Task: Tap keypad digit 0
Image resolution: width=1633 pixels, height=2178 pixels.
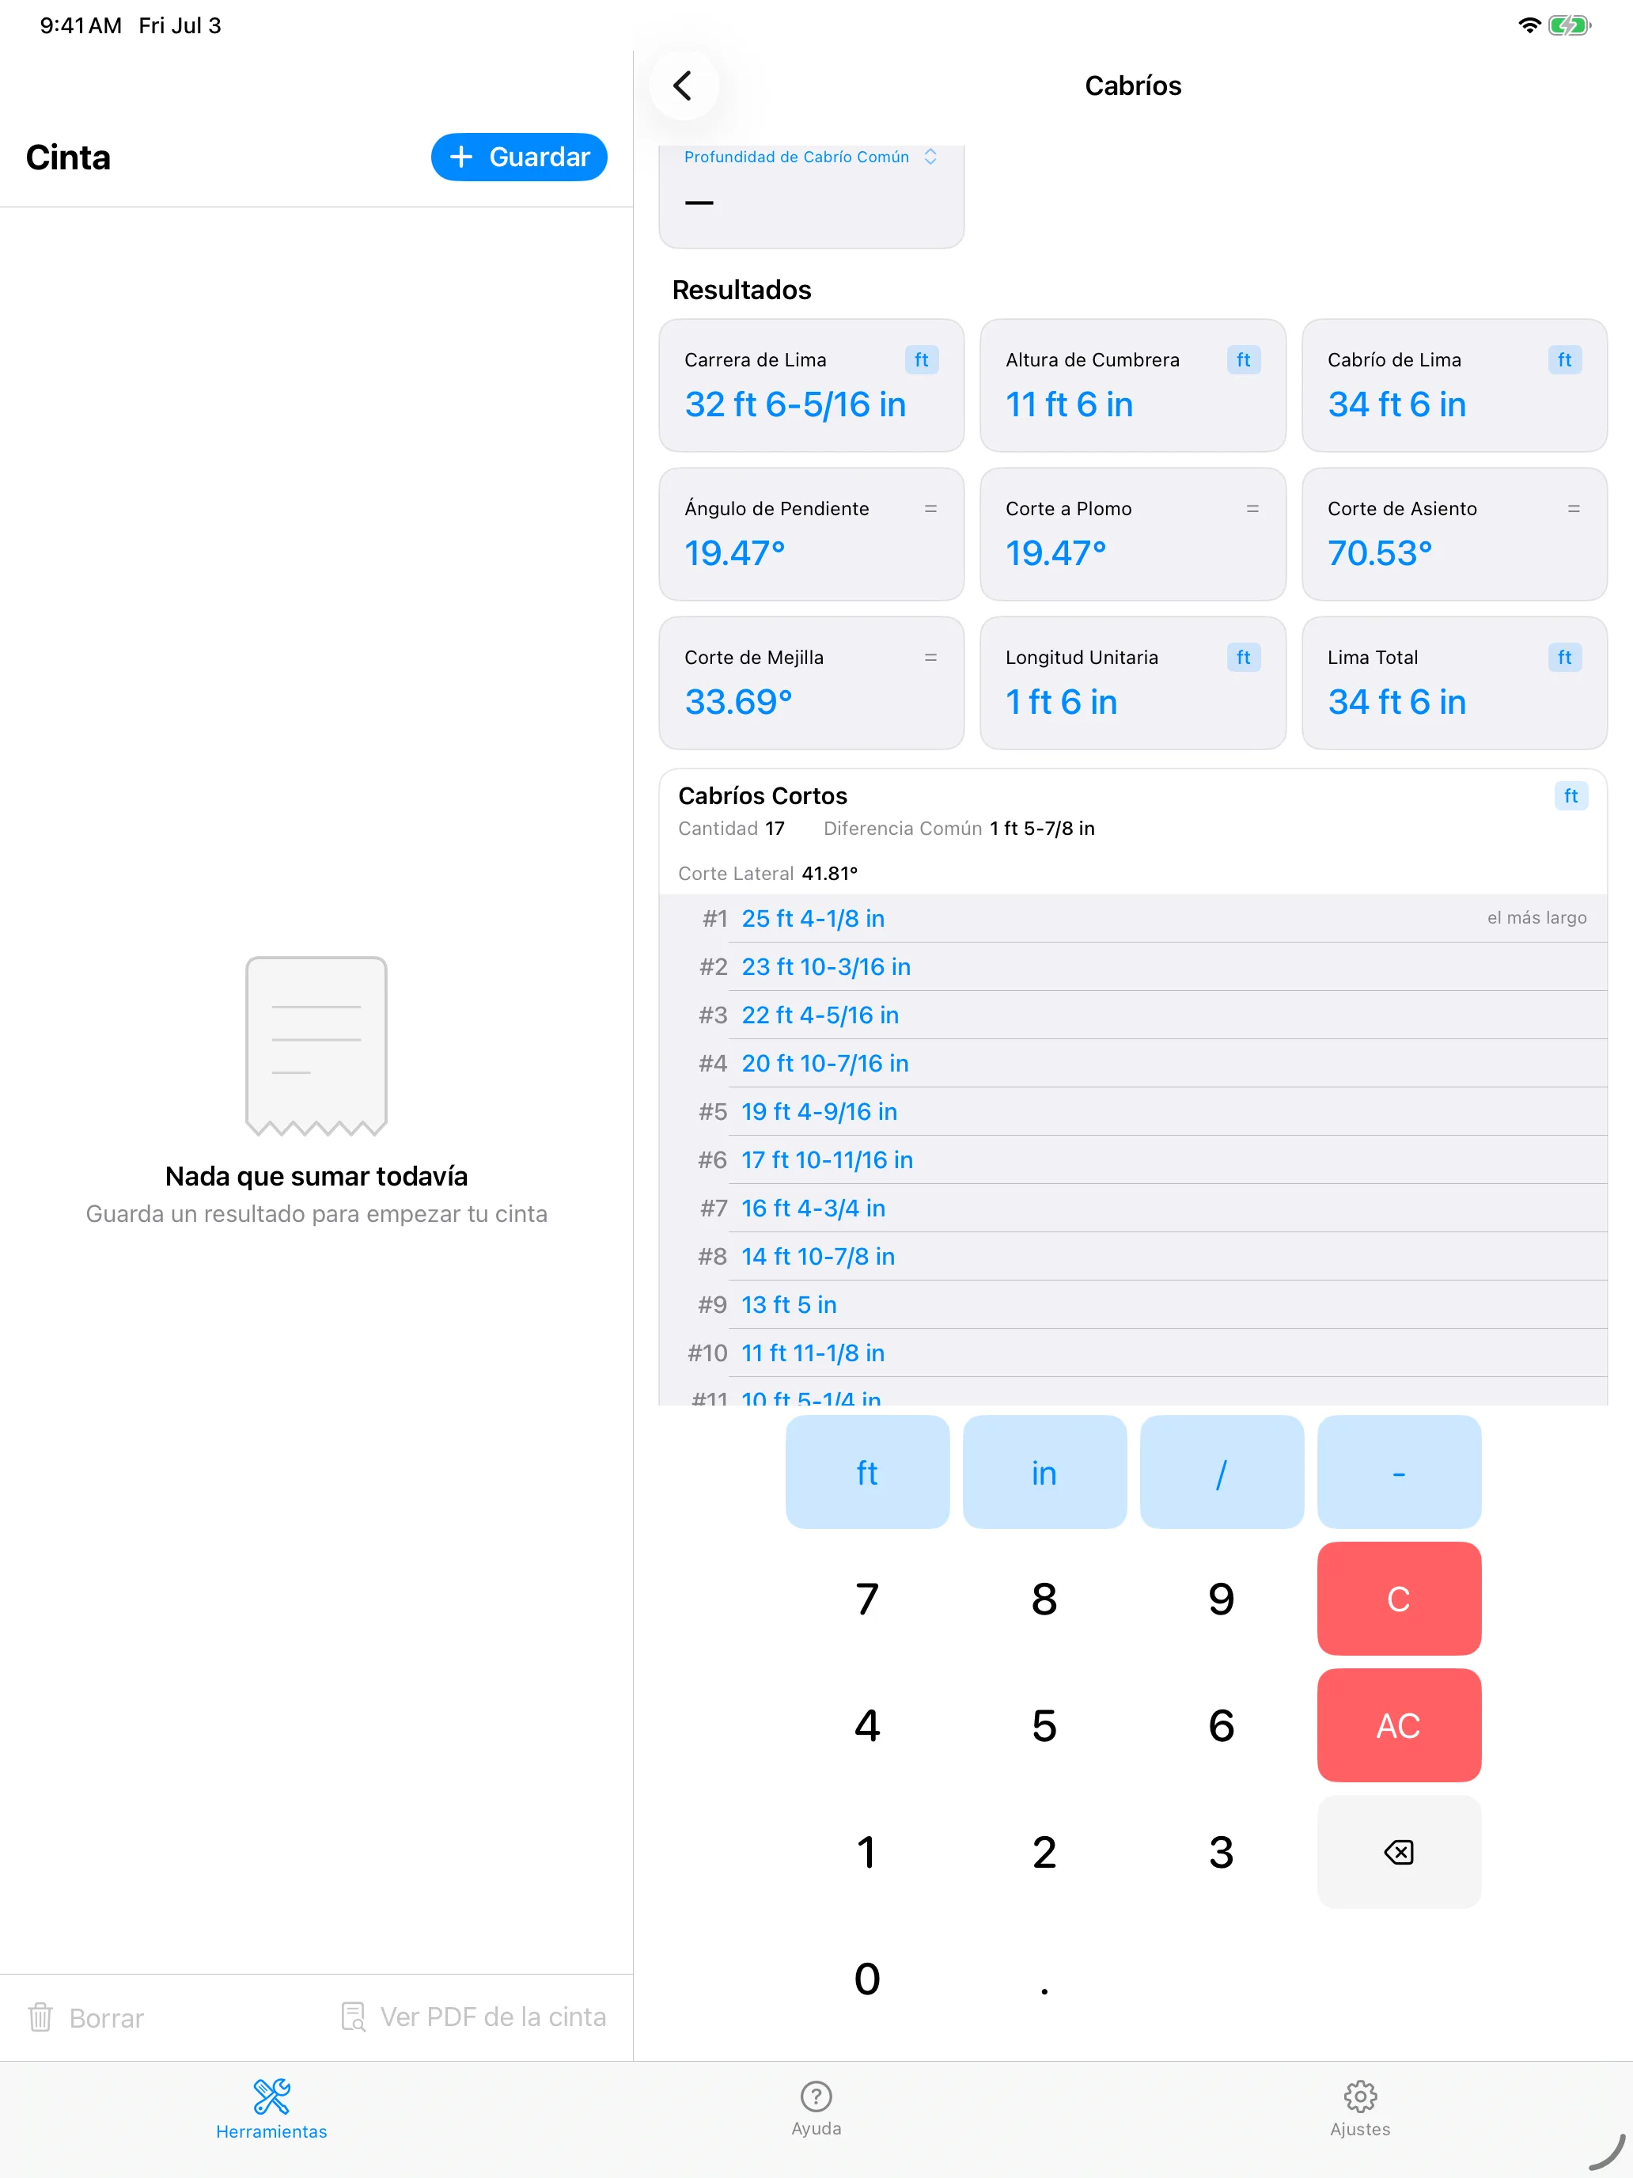Action: pos(867,1979)
